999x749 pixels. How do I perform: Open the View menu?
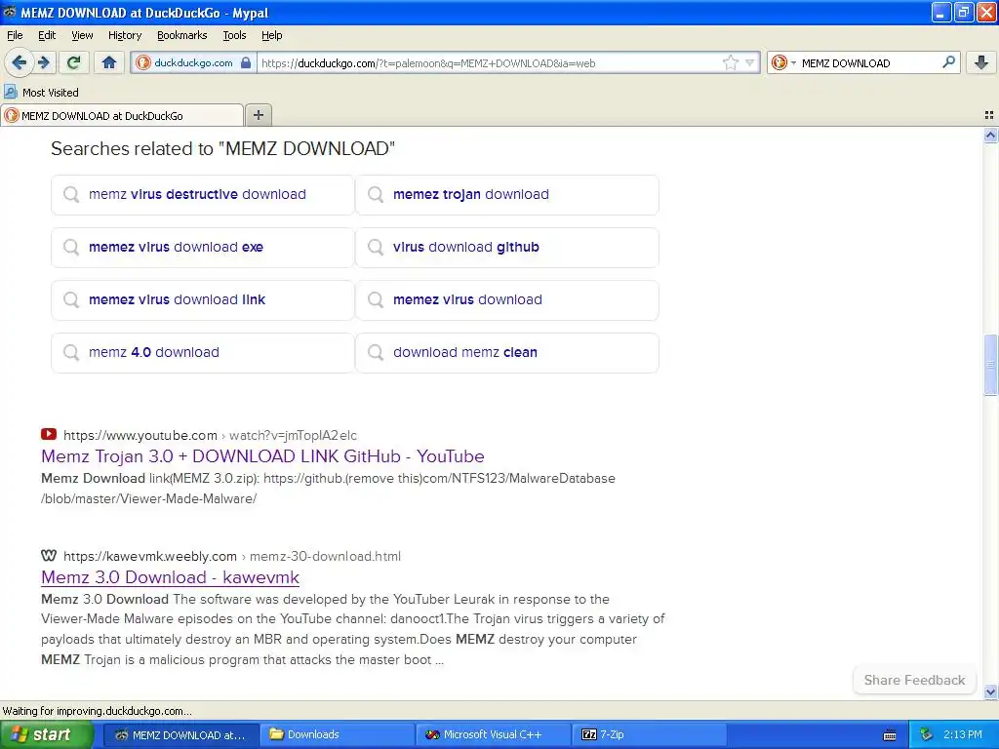click(x=82, y=35)
